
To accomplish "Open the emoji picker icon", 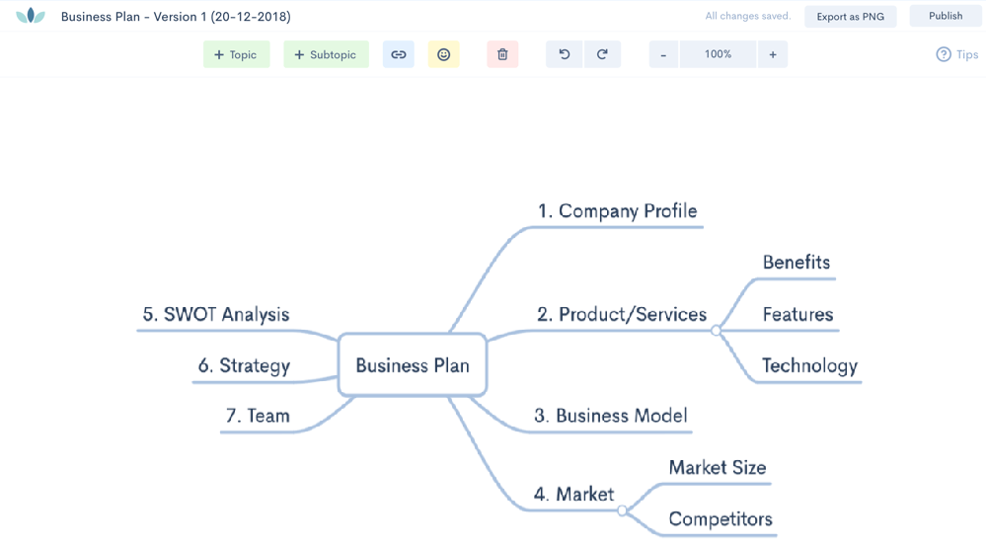I will click(443, 55).
